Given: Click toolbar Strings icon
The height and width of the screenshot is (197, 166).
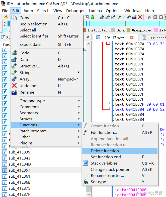Looking at the screenshot, I should click(119, 17).
